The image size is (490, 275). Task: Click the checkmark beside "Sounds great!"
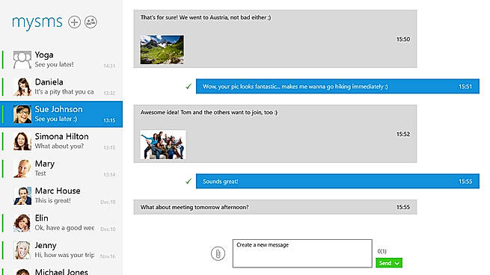[189, 181]
